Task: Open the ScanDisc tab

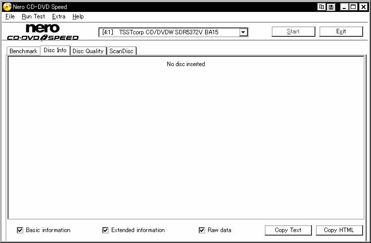Action: coord(121,51)
